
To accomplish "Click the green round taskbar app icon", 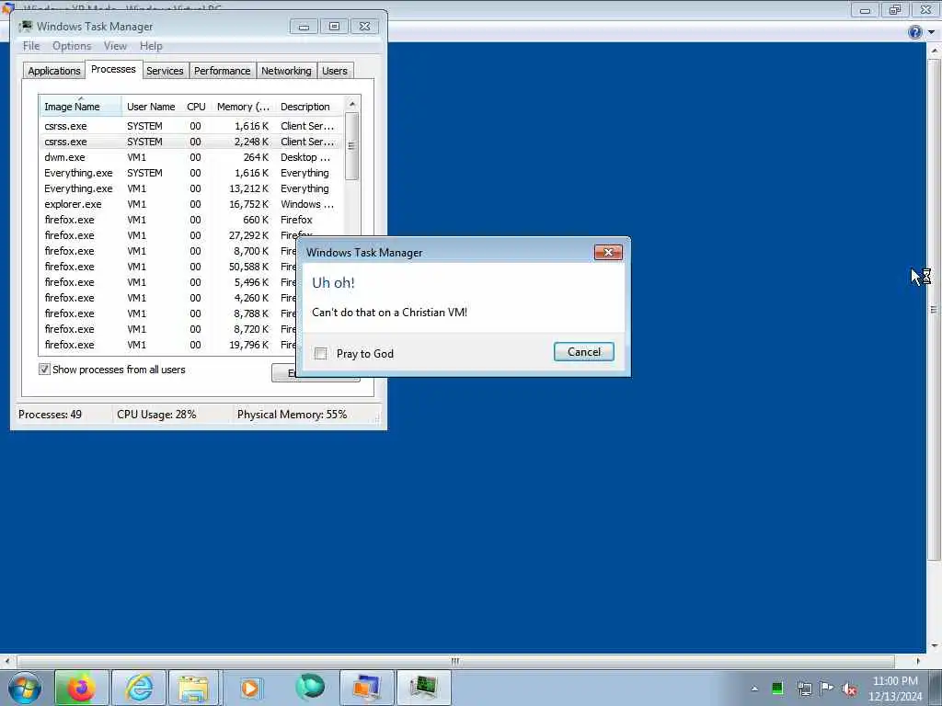I will pos(309,687).
